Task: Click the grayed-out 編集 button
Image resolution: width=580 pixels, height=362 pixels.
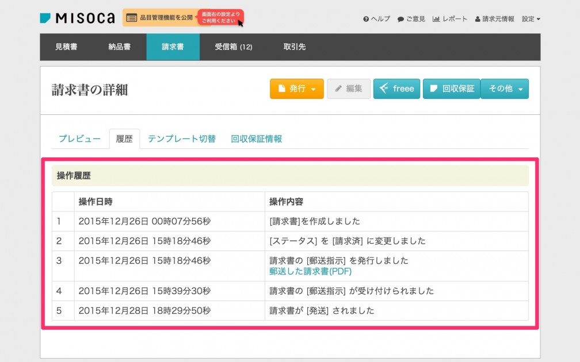Action: point(349,89)
